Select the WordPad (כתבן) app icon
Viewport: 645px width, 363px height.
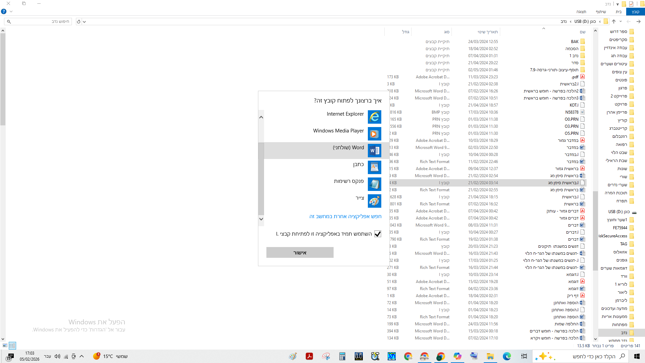tap(374, 167)
